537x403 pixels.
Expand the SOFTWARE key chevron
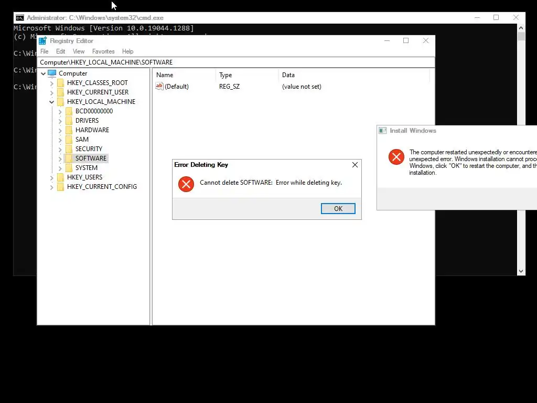(60, 158)
